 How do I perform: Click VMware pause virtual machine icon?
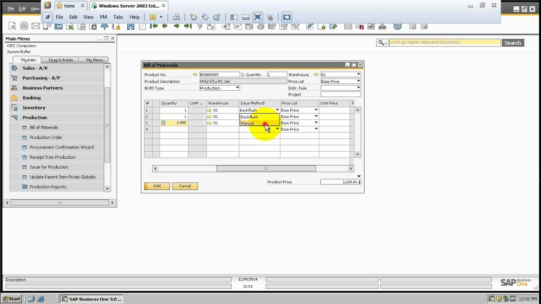[153, 17]
